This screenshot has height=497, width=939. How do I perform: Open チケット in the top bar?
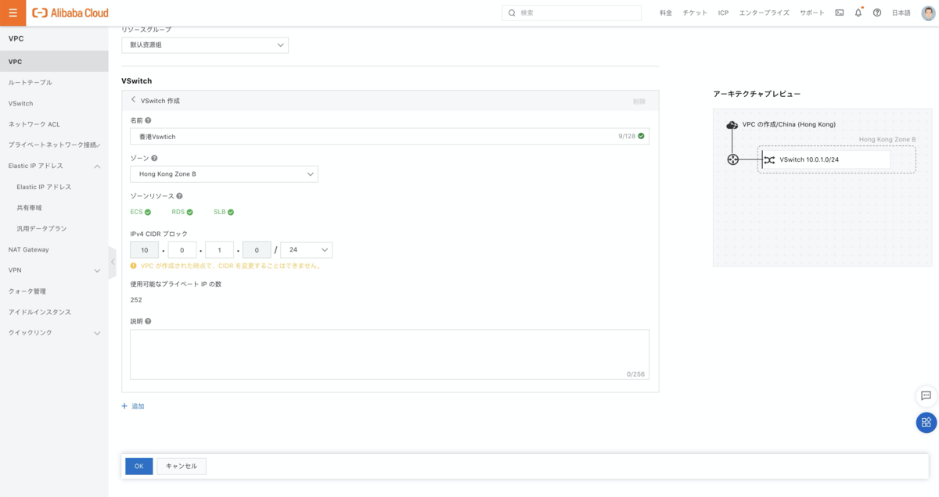pyautogui.click(x=695, y=13)
